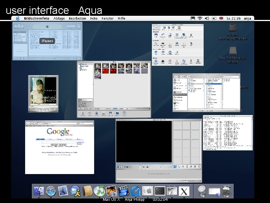Click Show All in System Preferences toolbar
The height and width of the screenshot is (203, 270).
(156, 28)
